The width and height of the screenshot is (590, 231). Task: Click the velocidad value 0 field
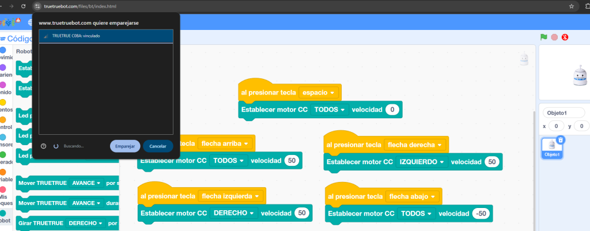[x=392, y=109]
